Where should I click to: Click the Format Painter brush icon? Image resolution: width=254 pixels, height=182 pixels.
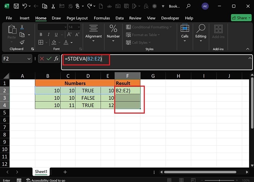click(22, 42)
